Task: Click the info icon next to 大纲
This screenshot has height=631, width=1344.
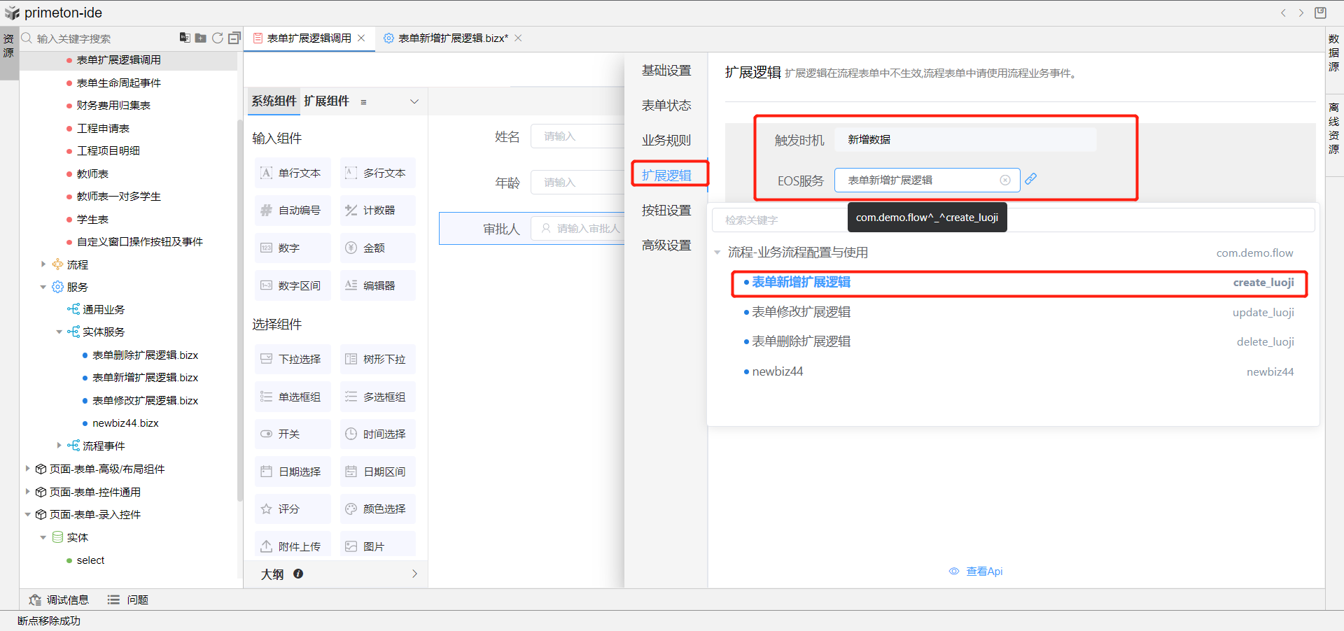Action: [298, 574]
